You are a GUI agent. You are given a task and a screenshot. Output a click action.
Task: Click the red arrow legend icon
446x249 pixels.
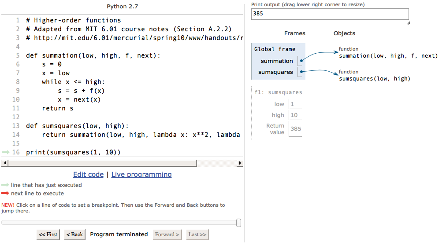(x=5, y=194)
